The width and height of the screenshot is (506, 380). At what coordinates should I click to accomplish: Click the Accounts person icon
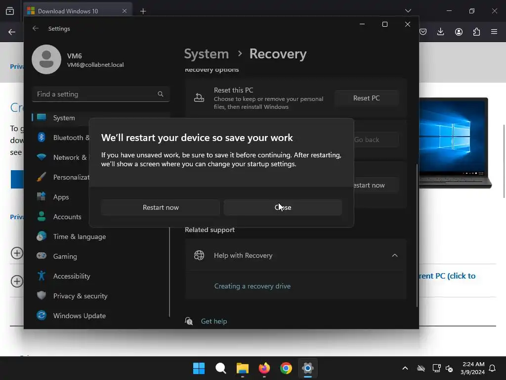coord(42,216)
